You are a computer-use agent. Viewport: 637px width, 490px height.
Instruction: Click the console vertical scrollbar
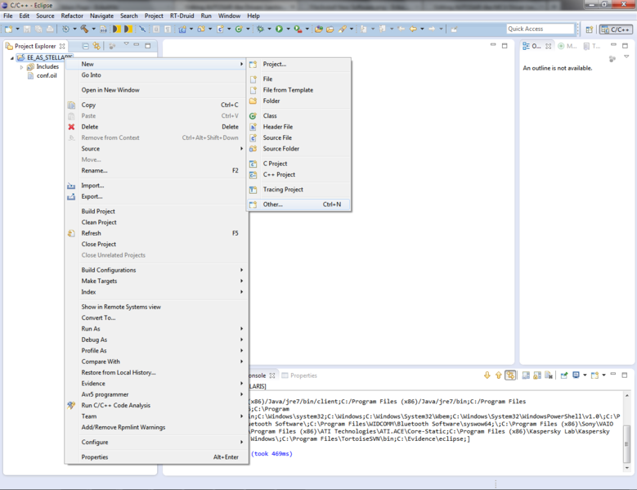click(627, 431)
